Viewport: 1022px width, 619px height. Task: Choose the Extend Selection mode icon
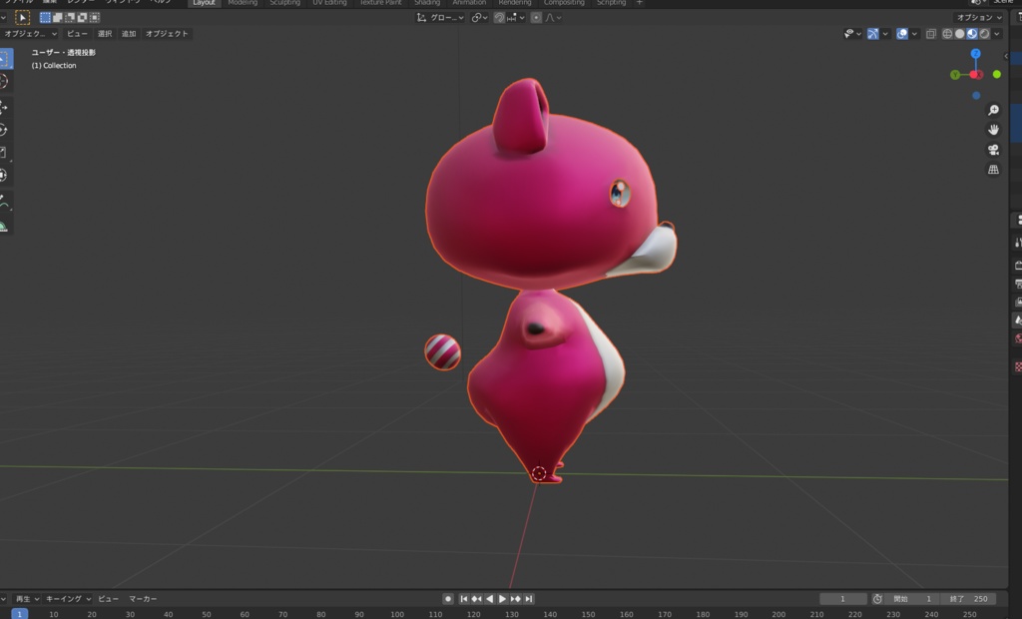[x=57, y=18]
